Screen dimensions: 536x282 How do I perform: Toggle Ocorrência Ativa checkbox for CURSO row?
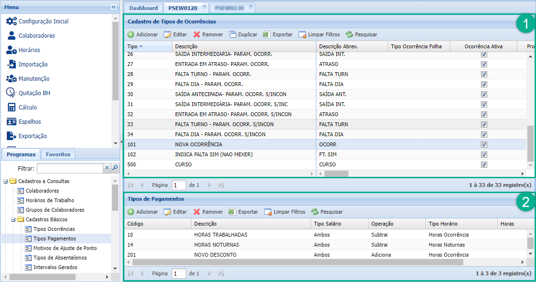pyautogui.click(x=484, y=164)
